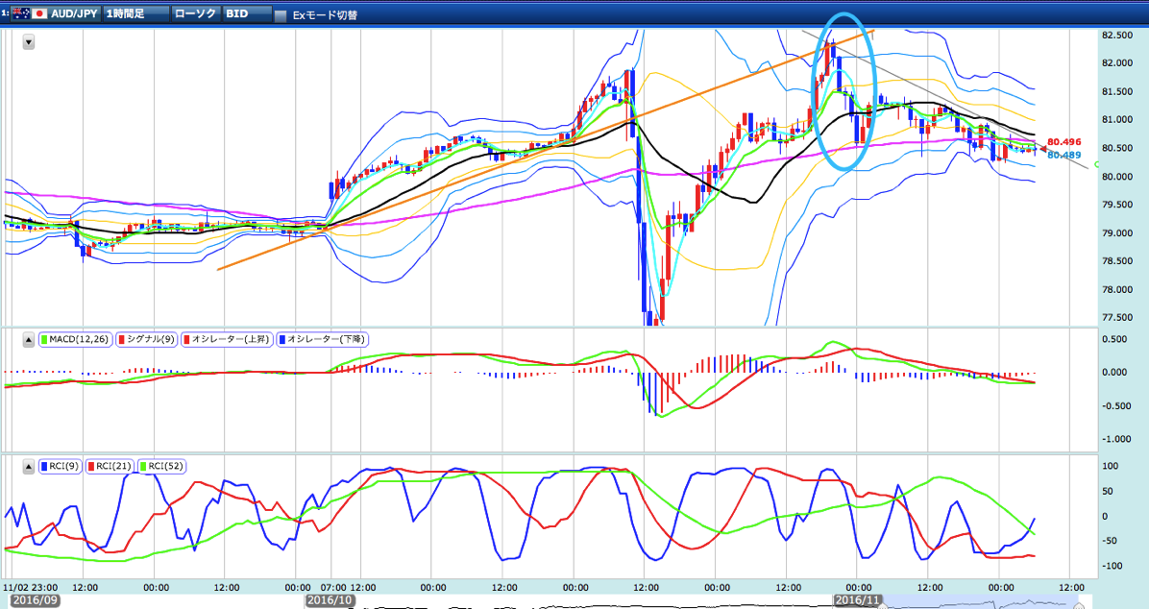Change the 1時間足 timeframe setting

[x=136, y=13]
